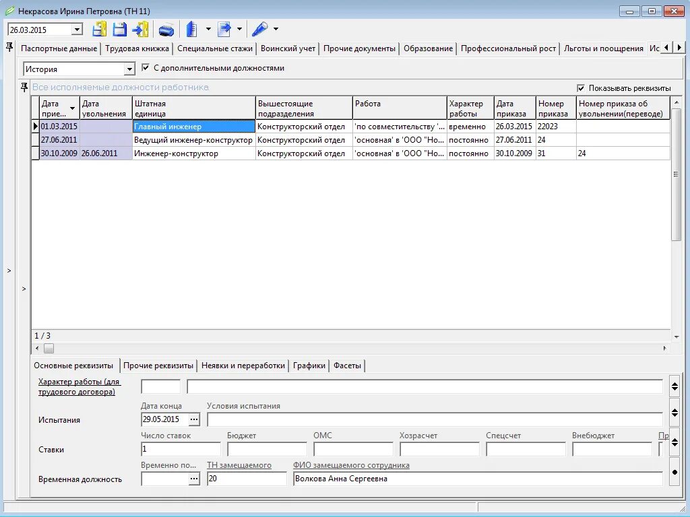
Task: Click the blue arrow into yellow door icon
Action: [141, 30]
